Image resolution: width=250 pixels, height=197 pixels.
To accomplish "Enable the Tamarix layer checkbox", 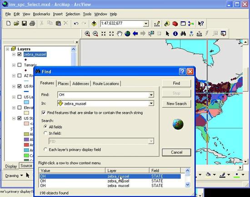I will click(20, 65).
